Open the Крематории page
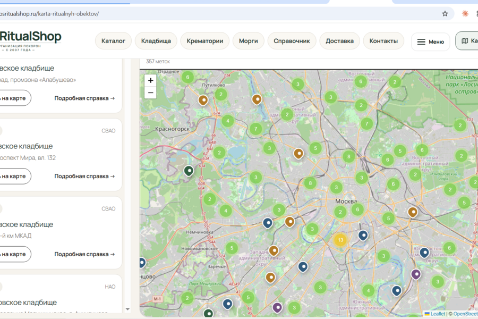 pos(205,41)
